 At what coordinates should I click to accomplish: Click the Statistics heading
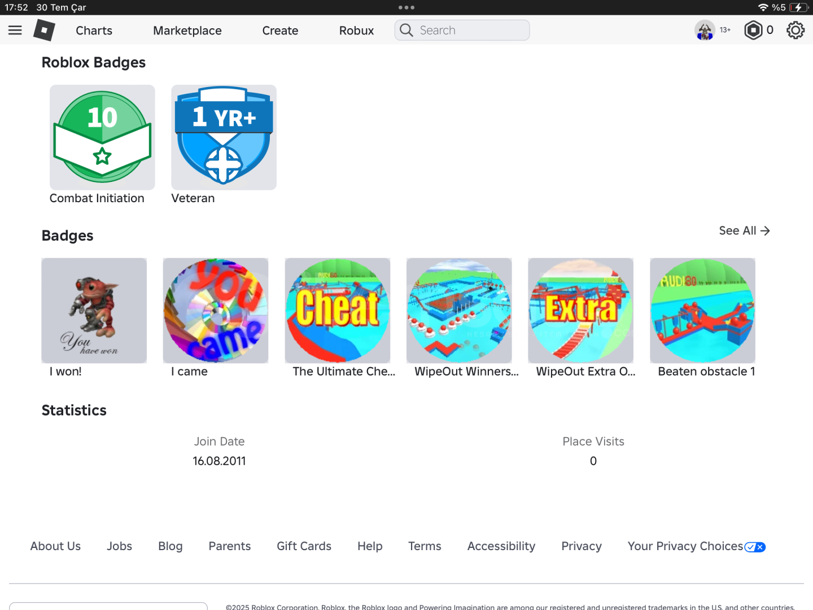pyautogui.click(x=74, y=411)
